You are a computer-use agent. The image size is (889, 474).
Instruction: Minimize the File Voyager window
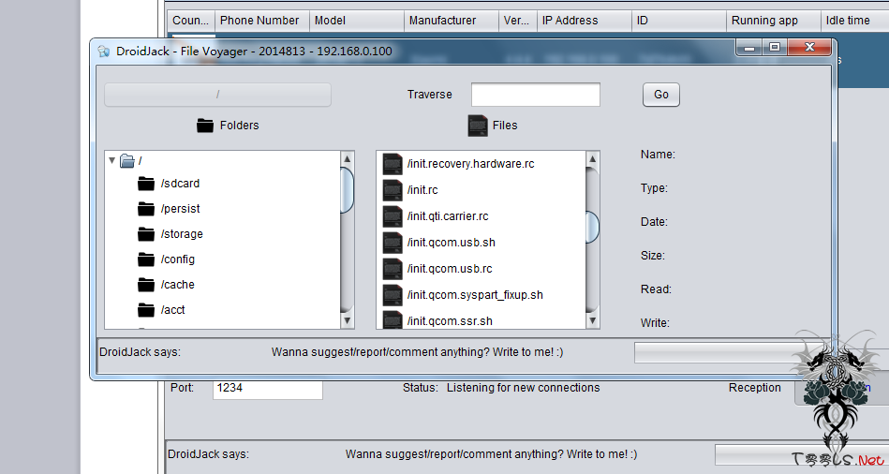point(749,48)
